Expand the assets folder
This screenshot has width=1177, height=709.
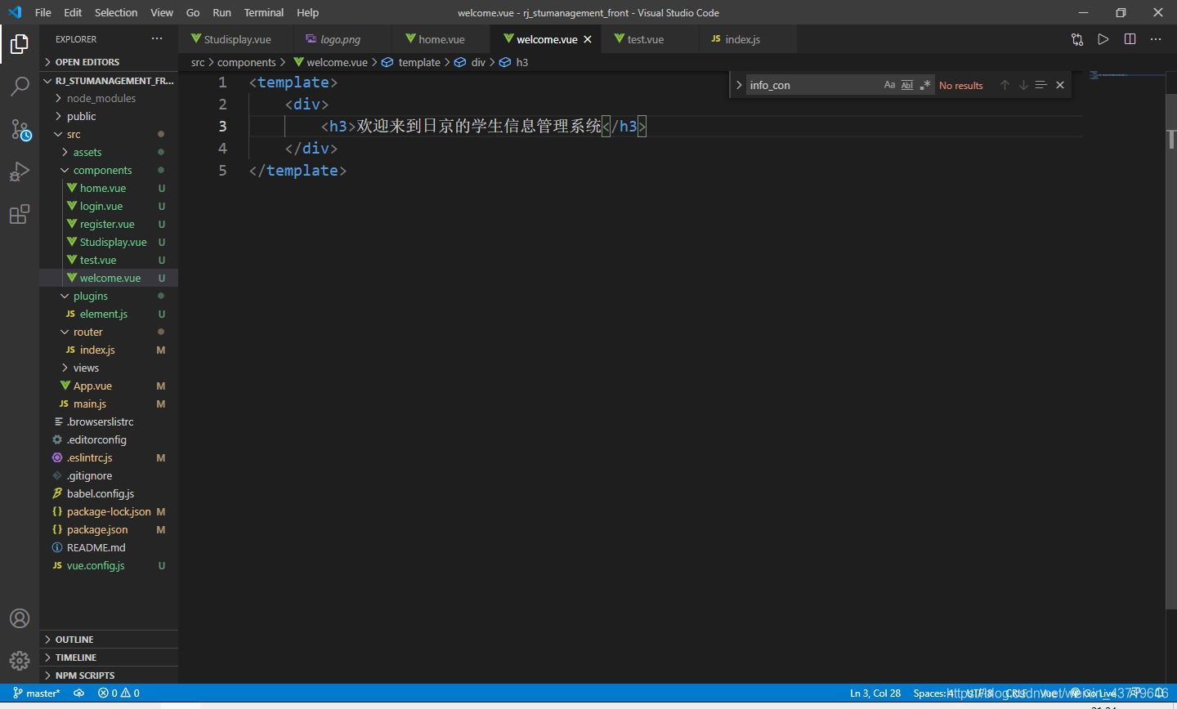(x=109, y=152)
